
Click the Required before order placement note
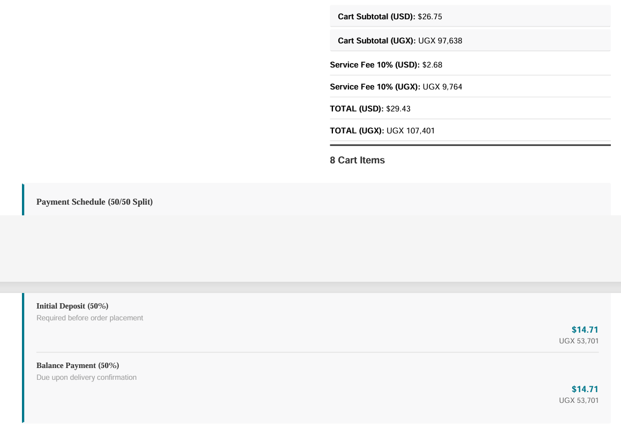[x=90, y=318]
